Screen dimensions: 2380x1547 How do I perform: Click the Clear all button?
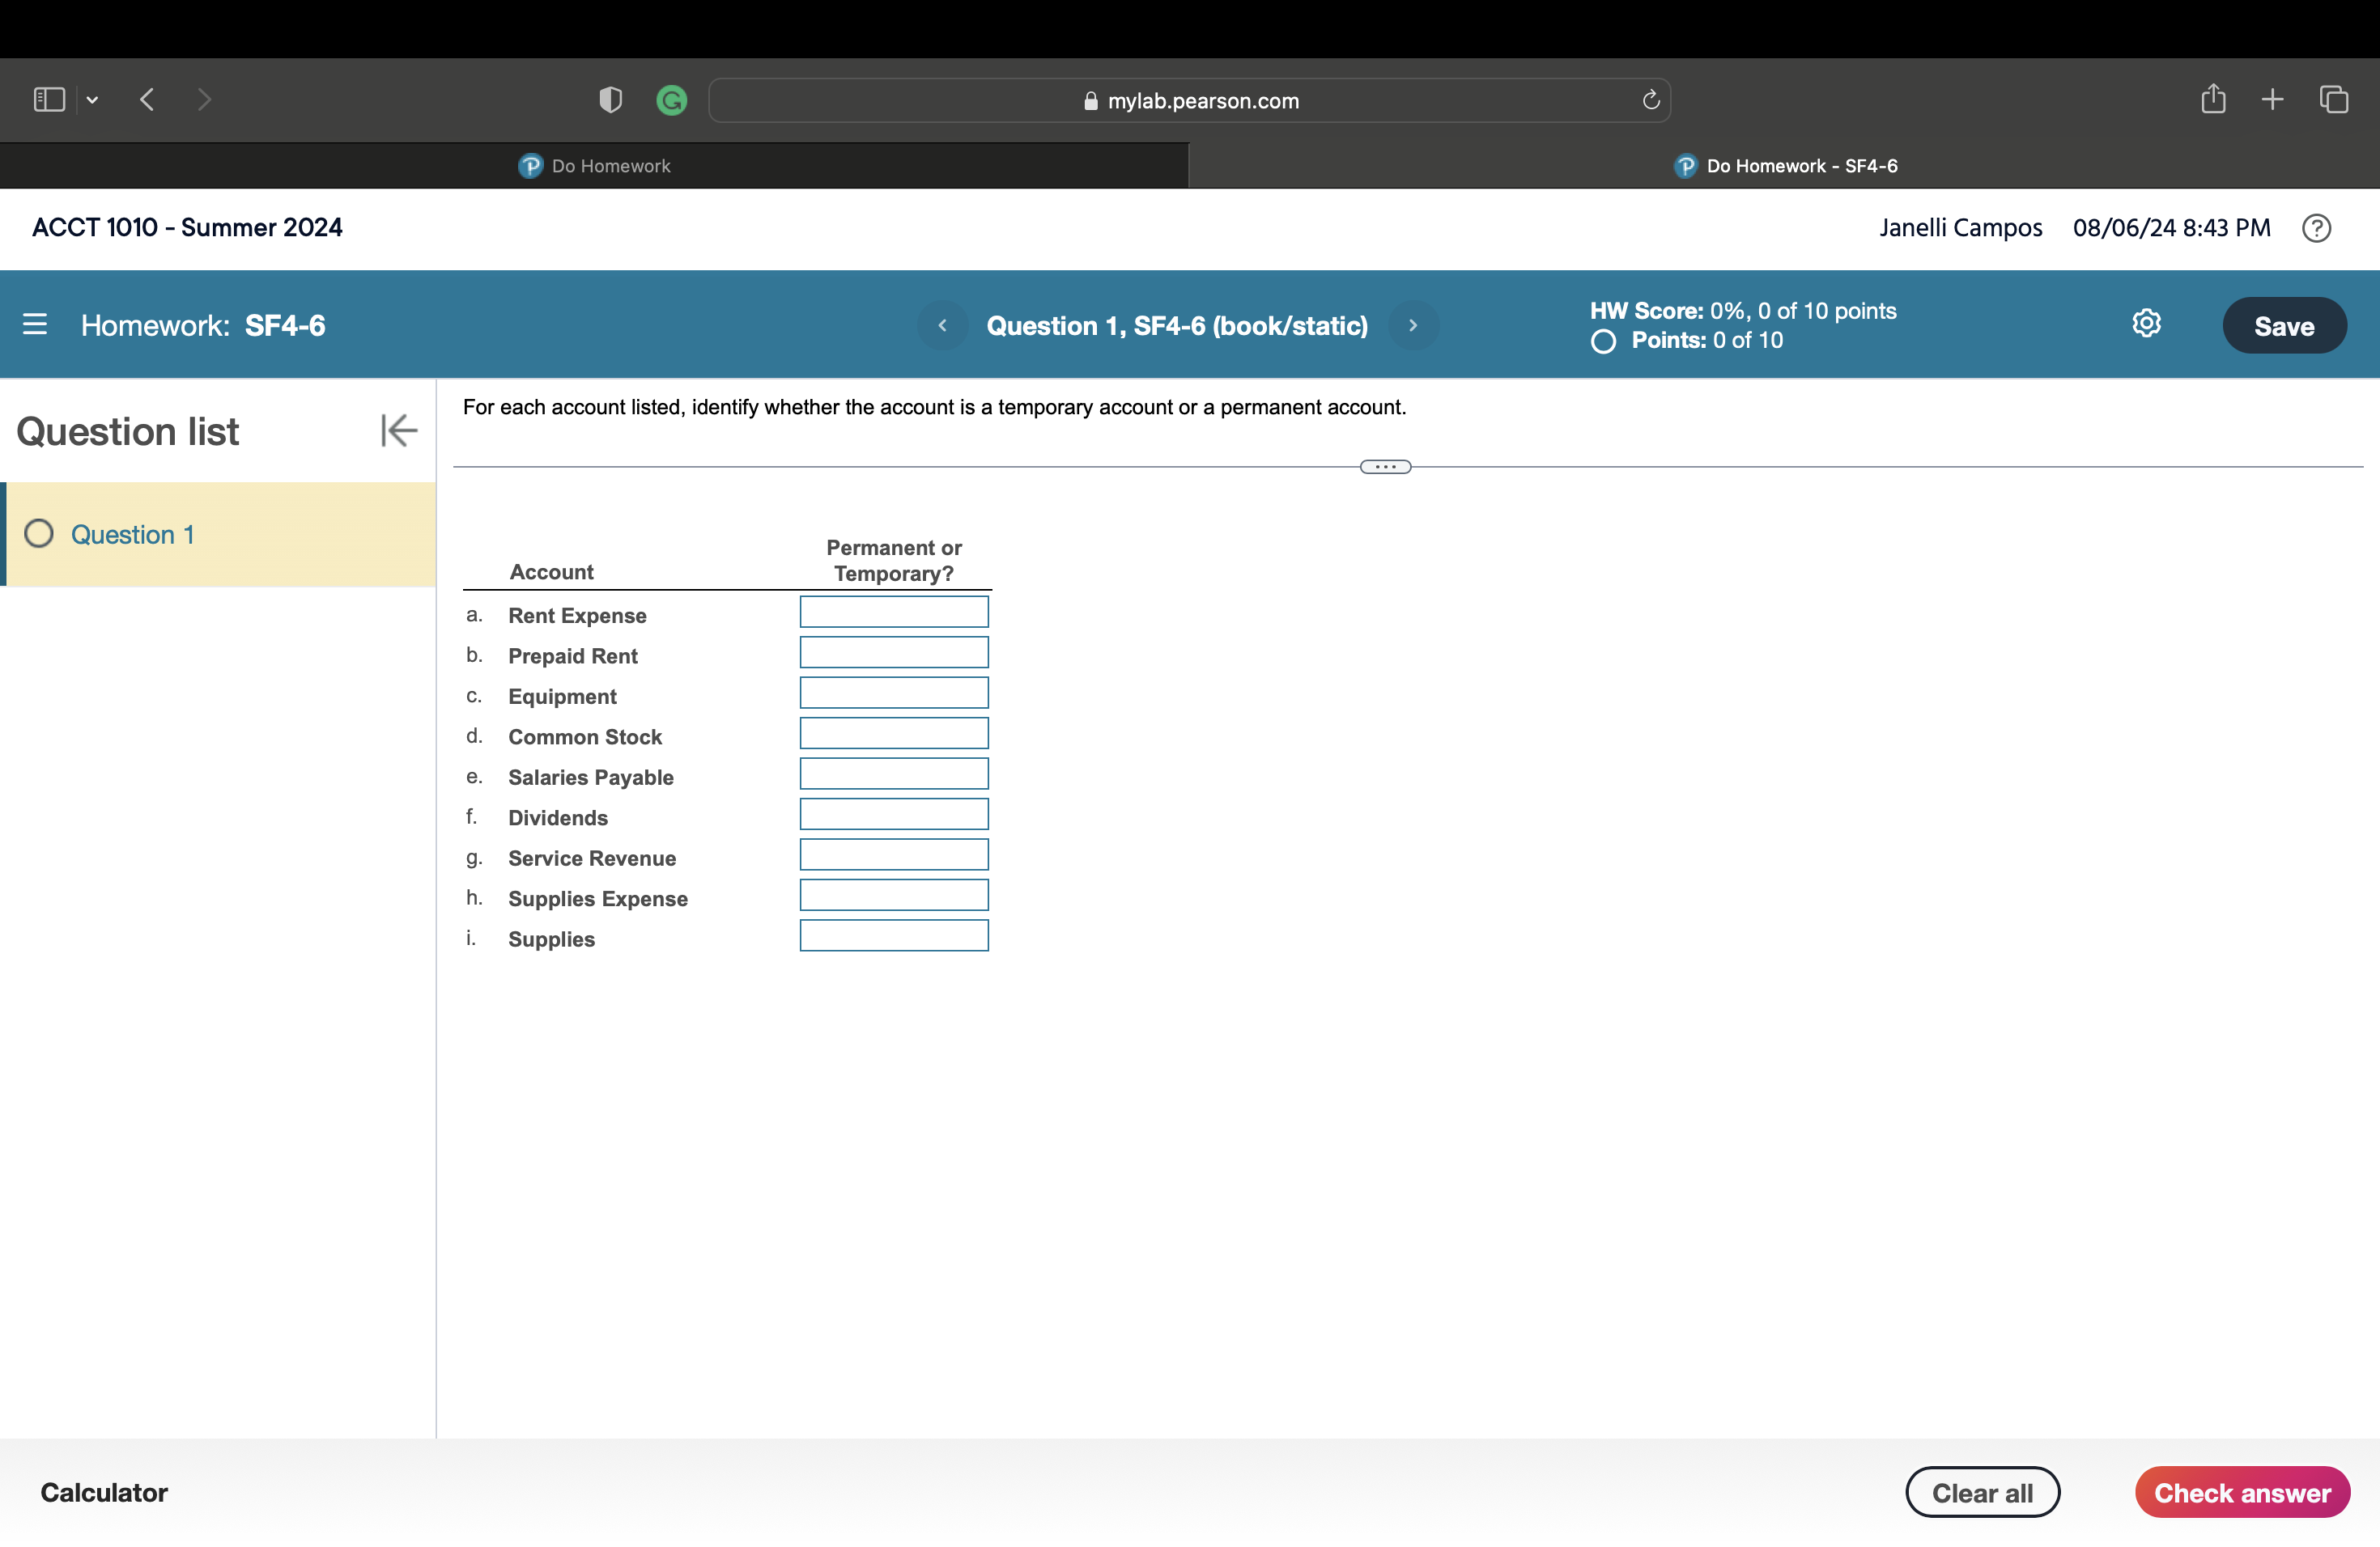click(x=1982, y=1492)
